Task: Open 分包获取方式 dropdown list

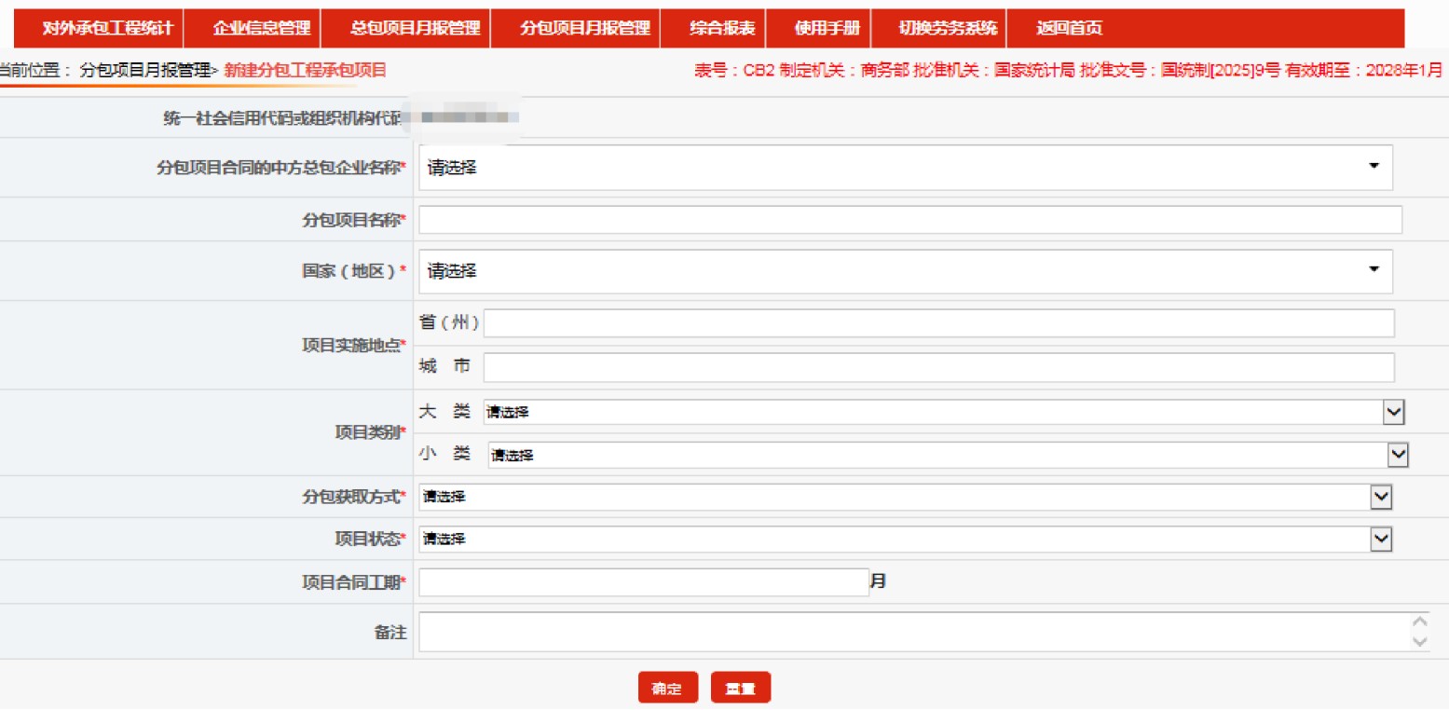Action: point(905,498)
